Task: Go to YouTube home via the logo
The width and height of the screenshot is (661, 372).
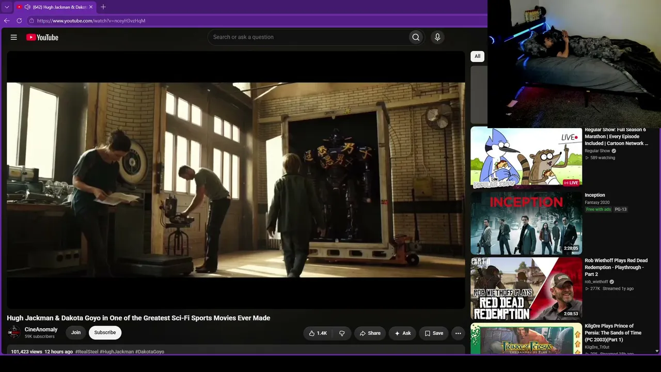Action: pos(42,37)
